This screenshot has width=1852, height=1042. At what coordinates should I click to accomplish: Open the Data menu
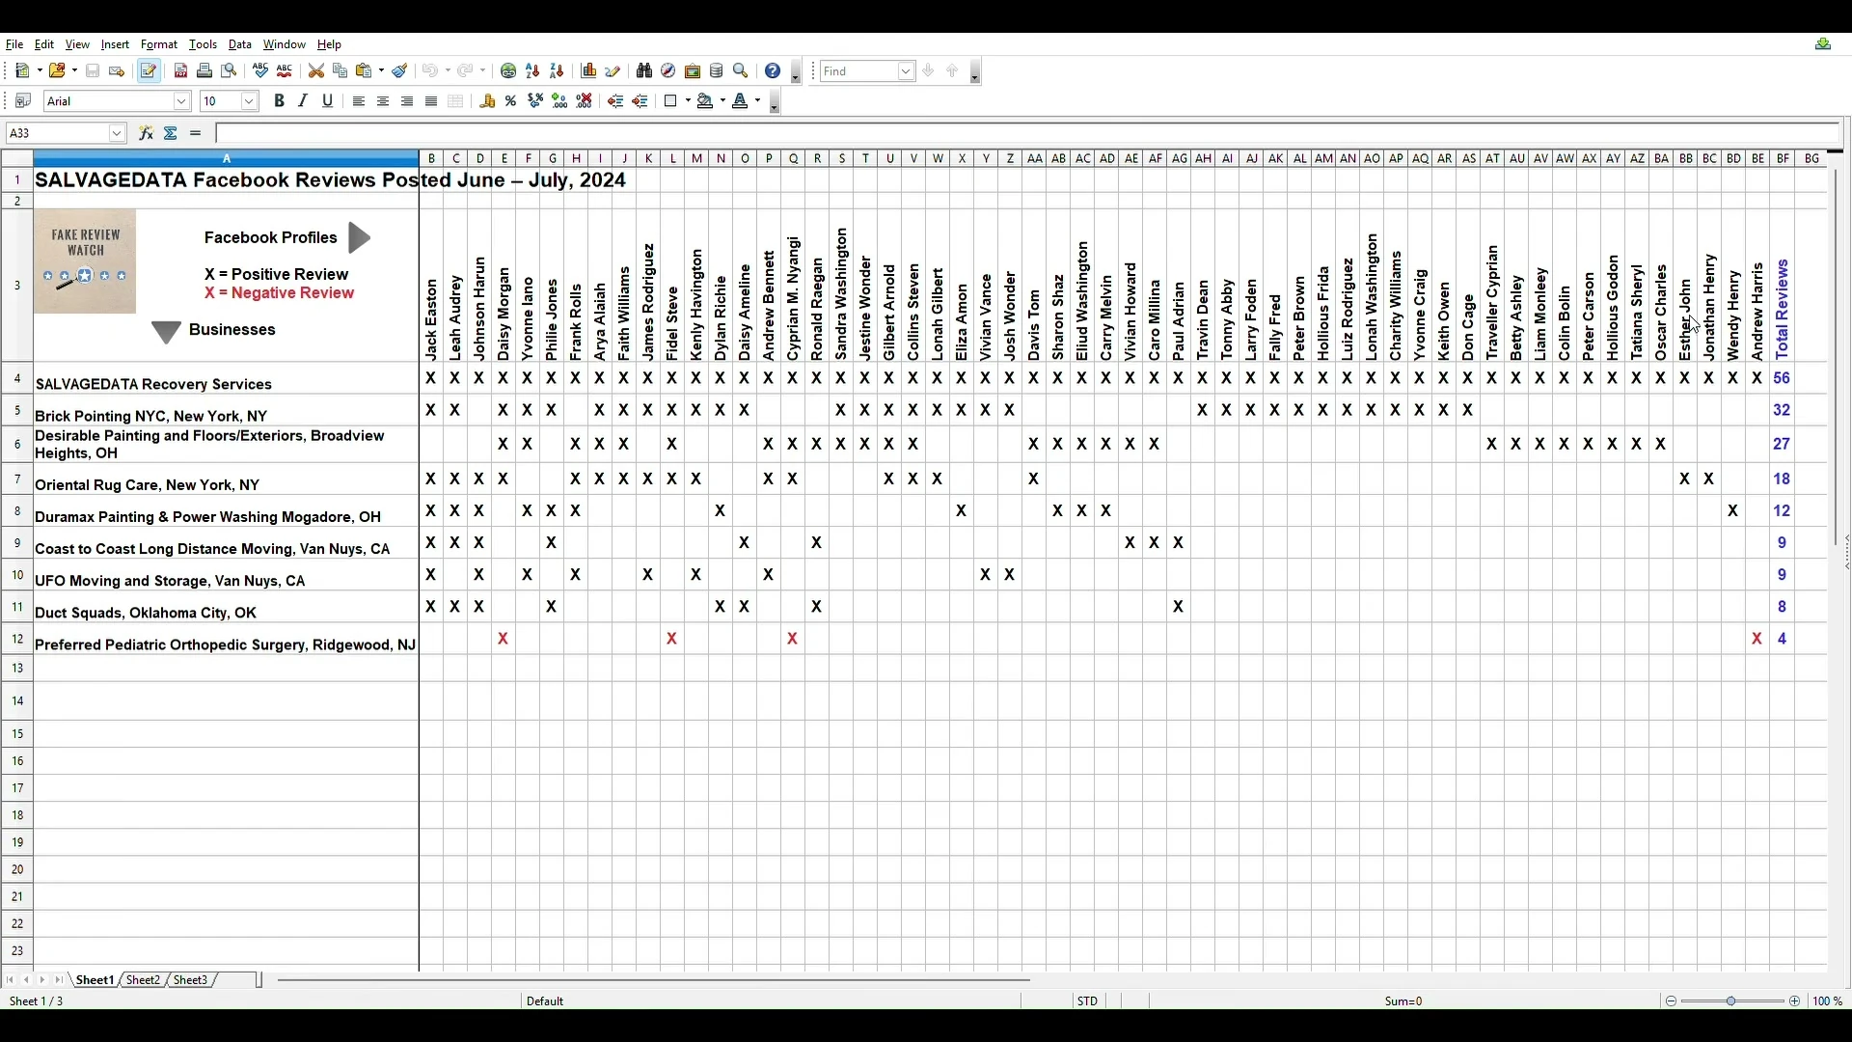coord(240,44)
